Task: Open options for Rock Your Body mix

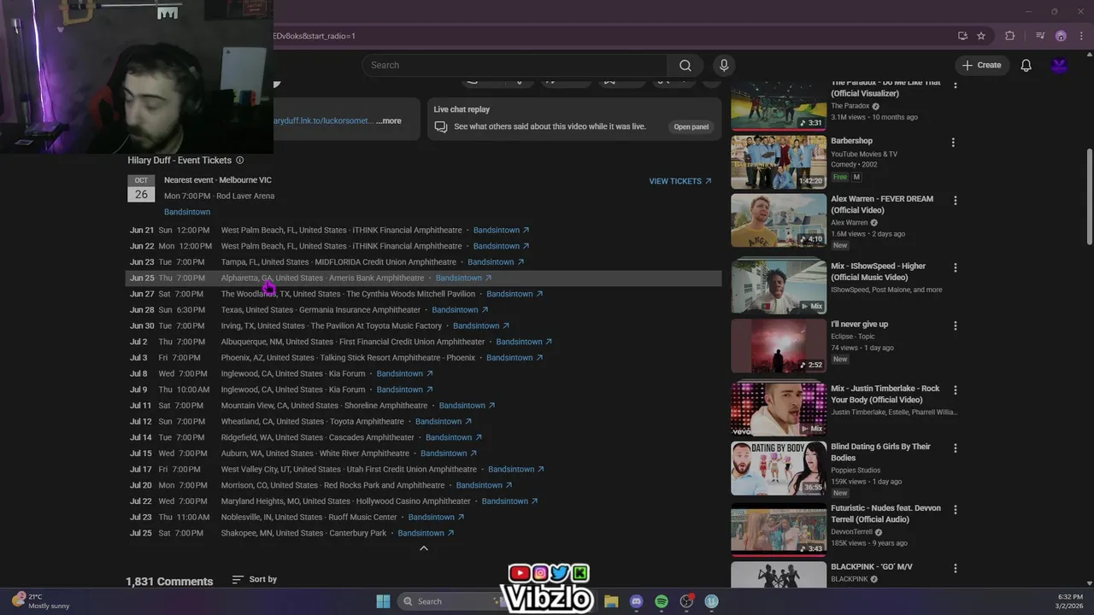Action: click(955, 389)
